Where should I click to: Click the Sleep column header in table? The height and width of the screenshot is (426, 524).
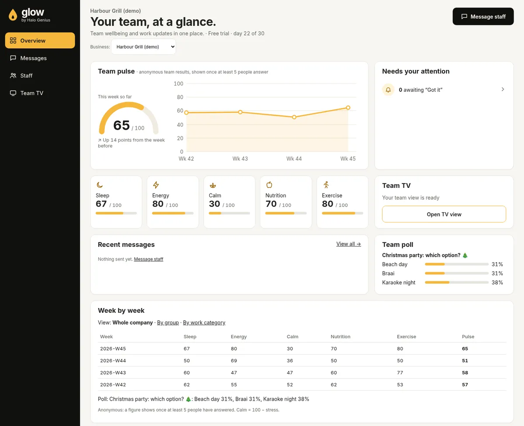pyautogui.click(x=190, y=337)
